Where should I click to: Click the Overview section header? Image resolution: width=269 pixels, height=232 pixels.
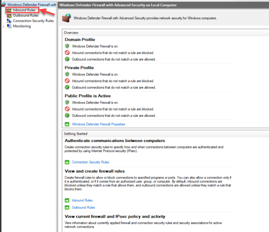(71, 33)
